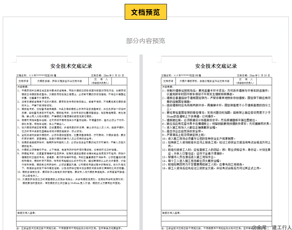Click line 3、插放墙板时应先将板两侧卡好
This screenshot has width=292, height=230.
[x=216, y=107]
